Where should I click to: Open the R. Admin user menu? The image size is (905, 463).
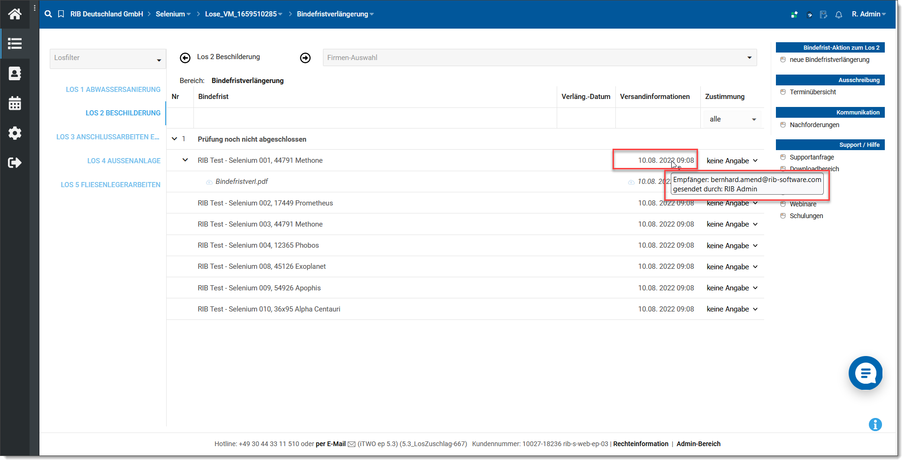pos(869,14)
